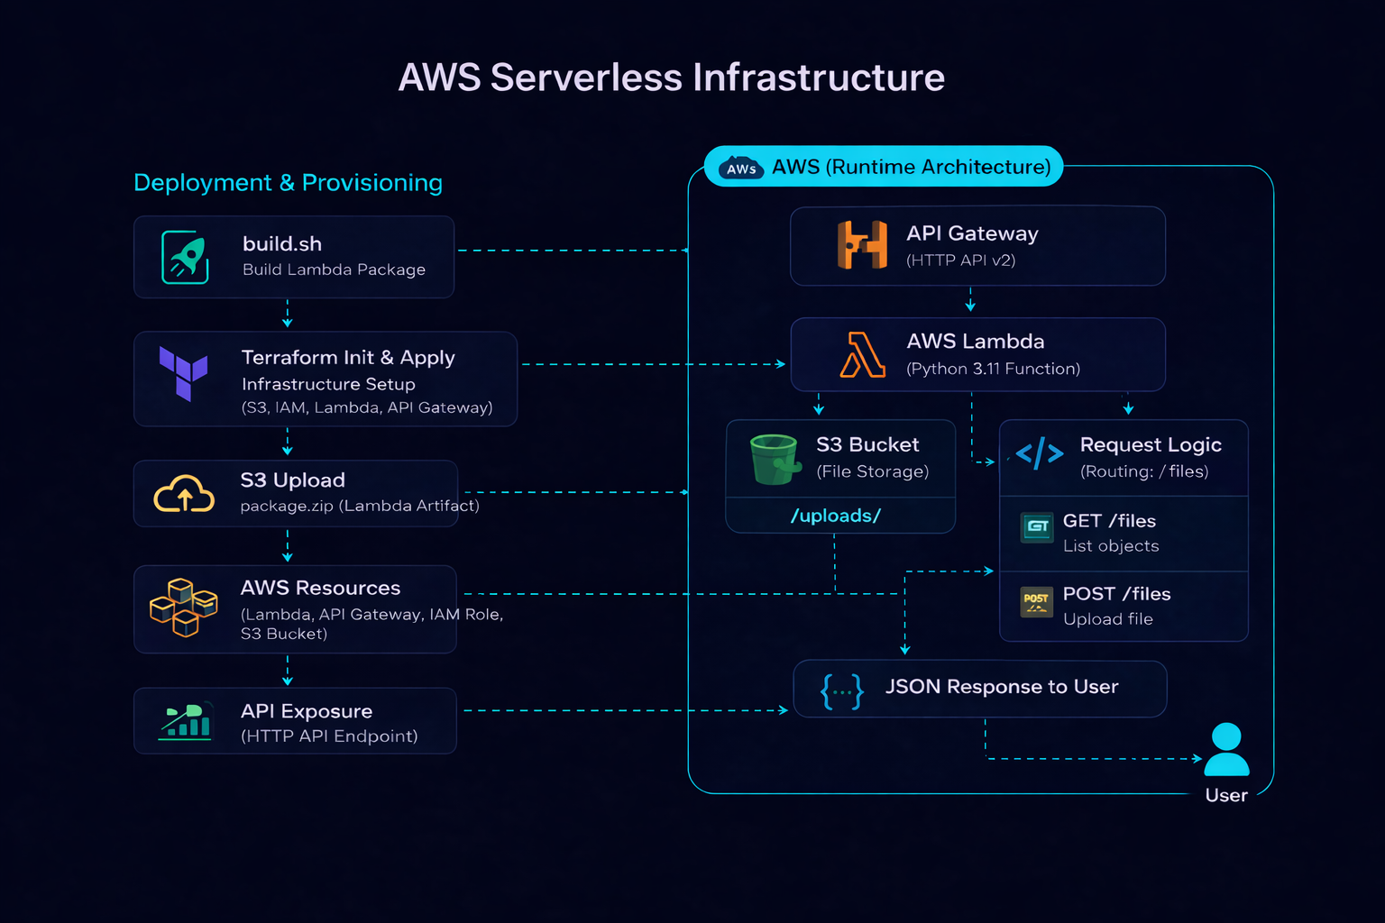Click the Request Logic code brackets icon
The height and width of the screenshot is (923, 1385).
point(1040,453)
